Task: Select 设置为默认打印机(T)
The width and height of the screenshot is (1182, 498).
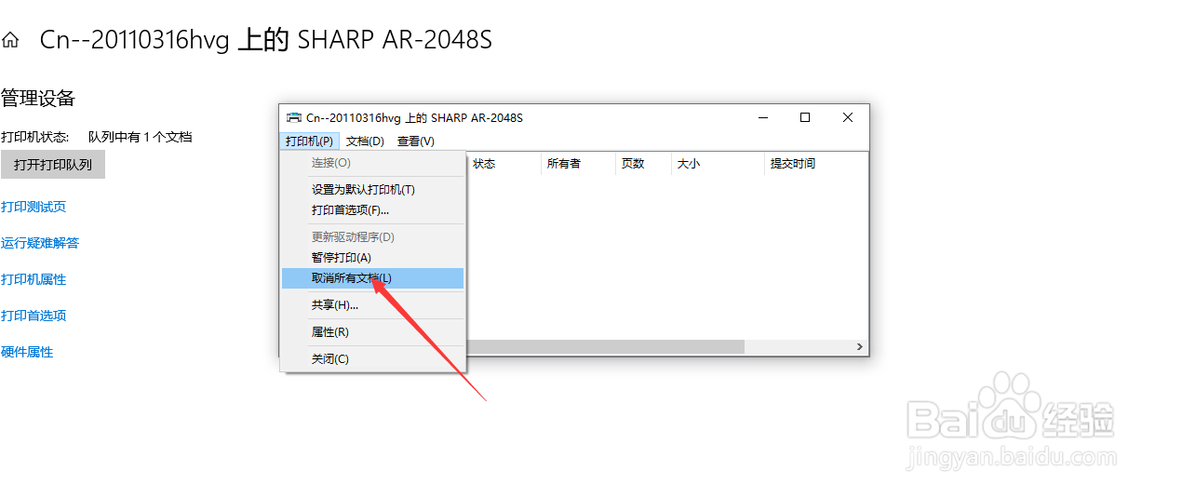Action: click(372, 190)
